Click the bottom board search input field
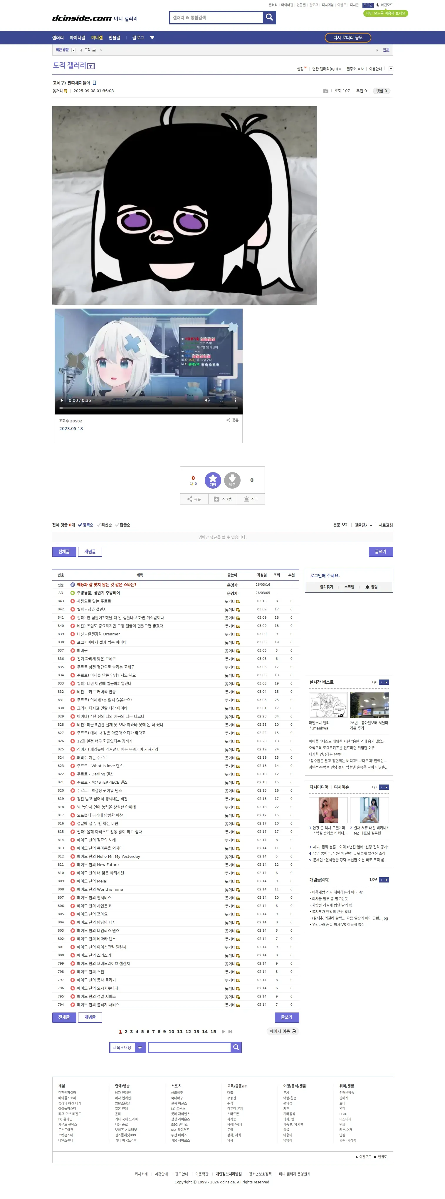 [x=190, y=1047]
